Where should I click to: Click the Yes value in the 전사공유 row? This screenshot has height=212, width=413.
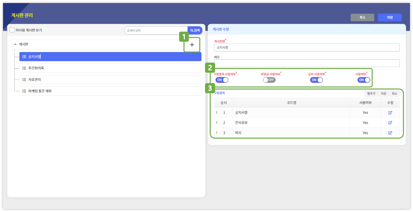pos(365,122)
